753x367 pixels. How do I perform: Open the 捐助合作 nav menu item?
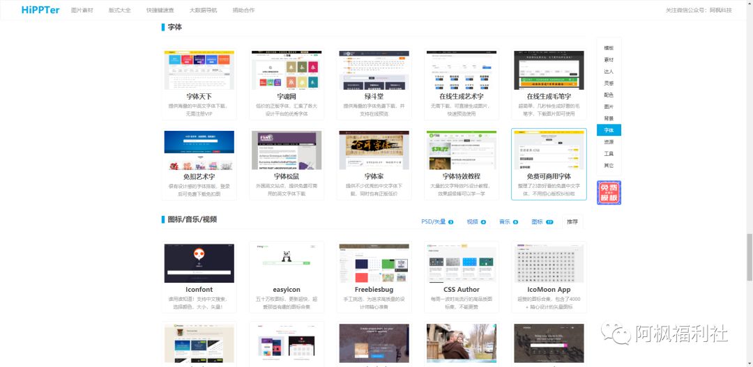point(243,10)
